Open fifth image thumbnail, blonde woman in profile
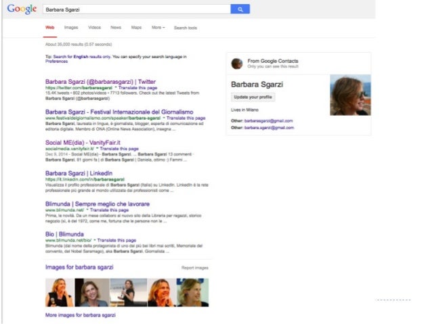Viewport: 432px width, 324px height. tap(192, 292)
